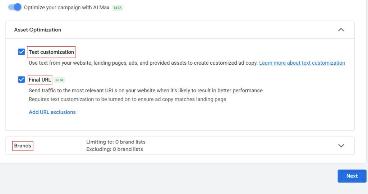The height and width of the screenshot is (194, 368).
Task: Collapse the Asset Optimization panel chevron
Action: (341, 30)
